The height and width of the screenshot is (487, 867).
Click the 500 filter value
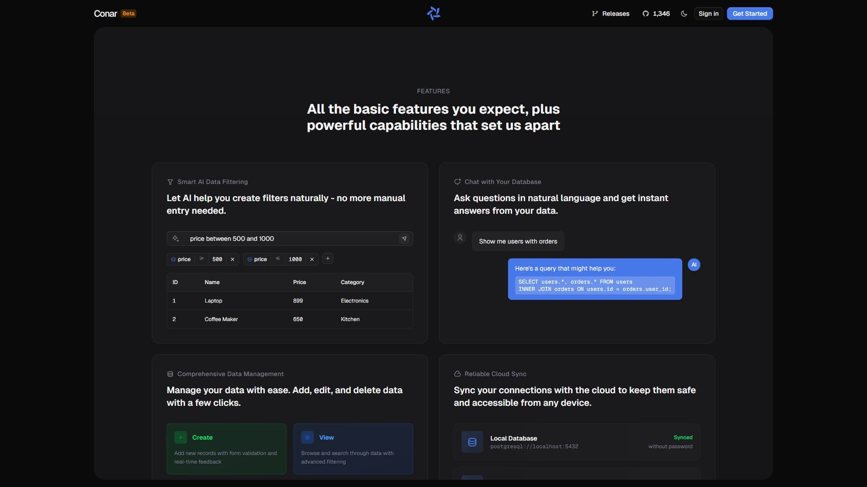[217, 259]
